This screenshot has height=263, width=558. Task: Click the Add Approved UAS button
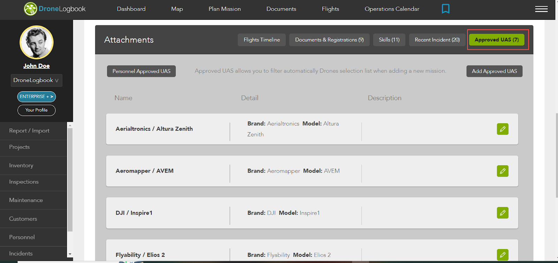click(x=494, y=71)
